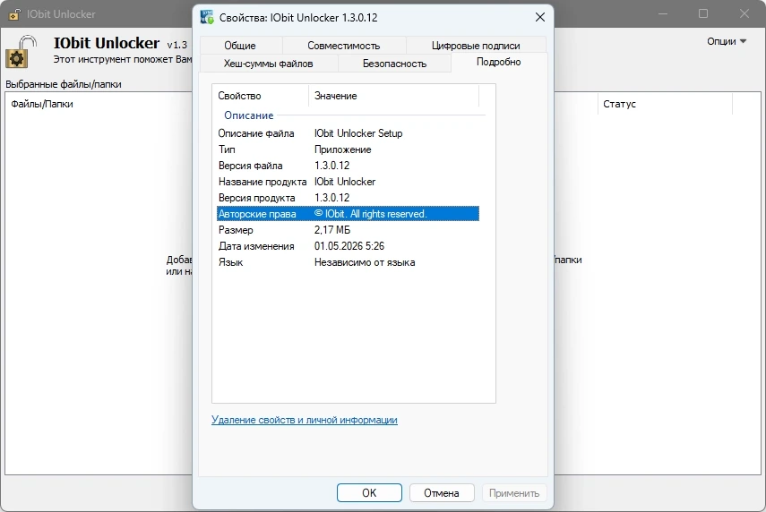
Task: Select the Дата изменения row
Action: [348, 246]
